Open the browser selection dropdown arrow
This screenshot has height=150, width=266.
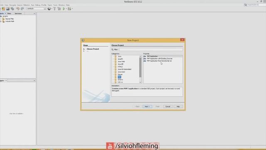click(x=52, y=9)
